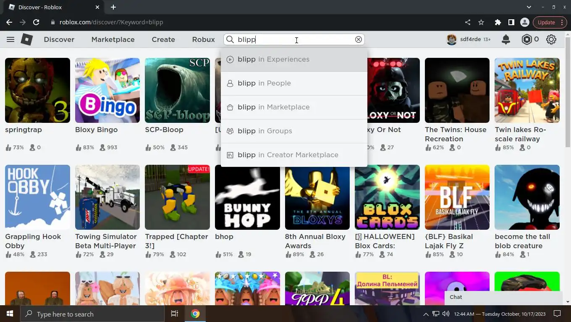
Task: Reload the page
Action: tap(36, 22)
